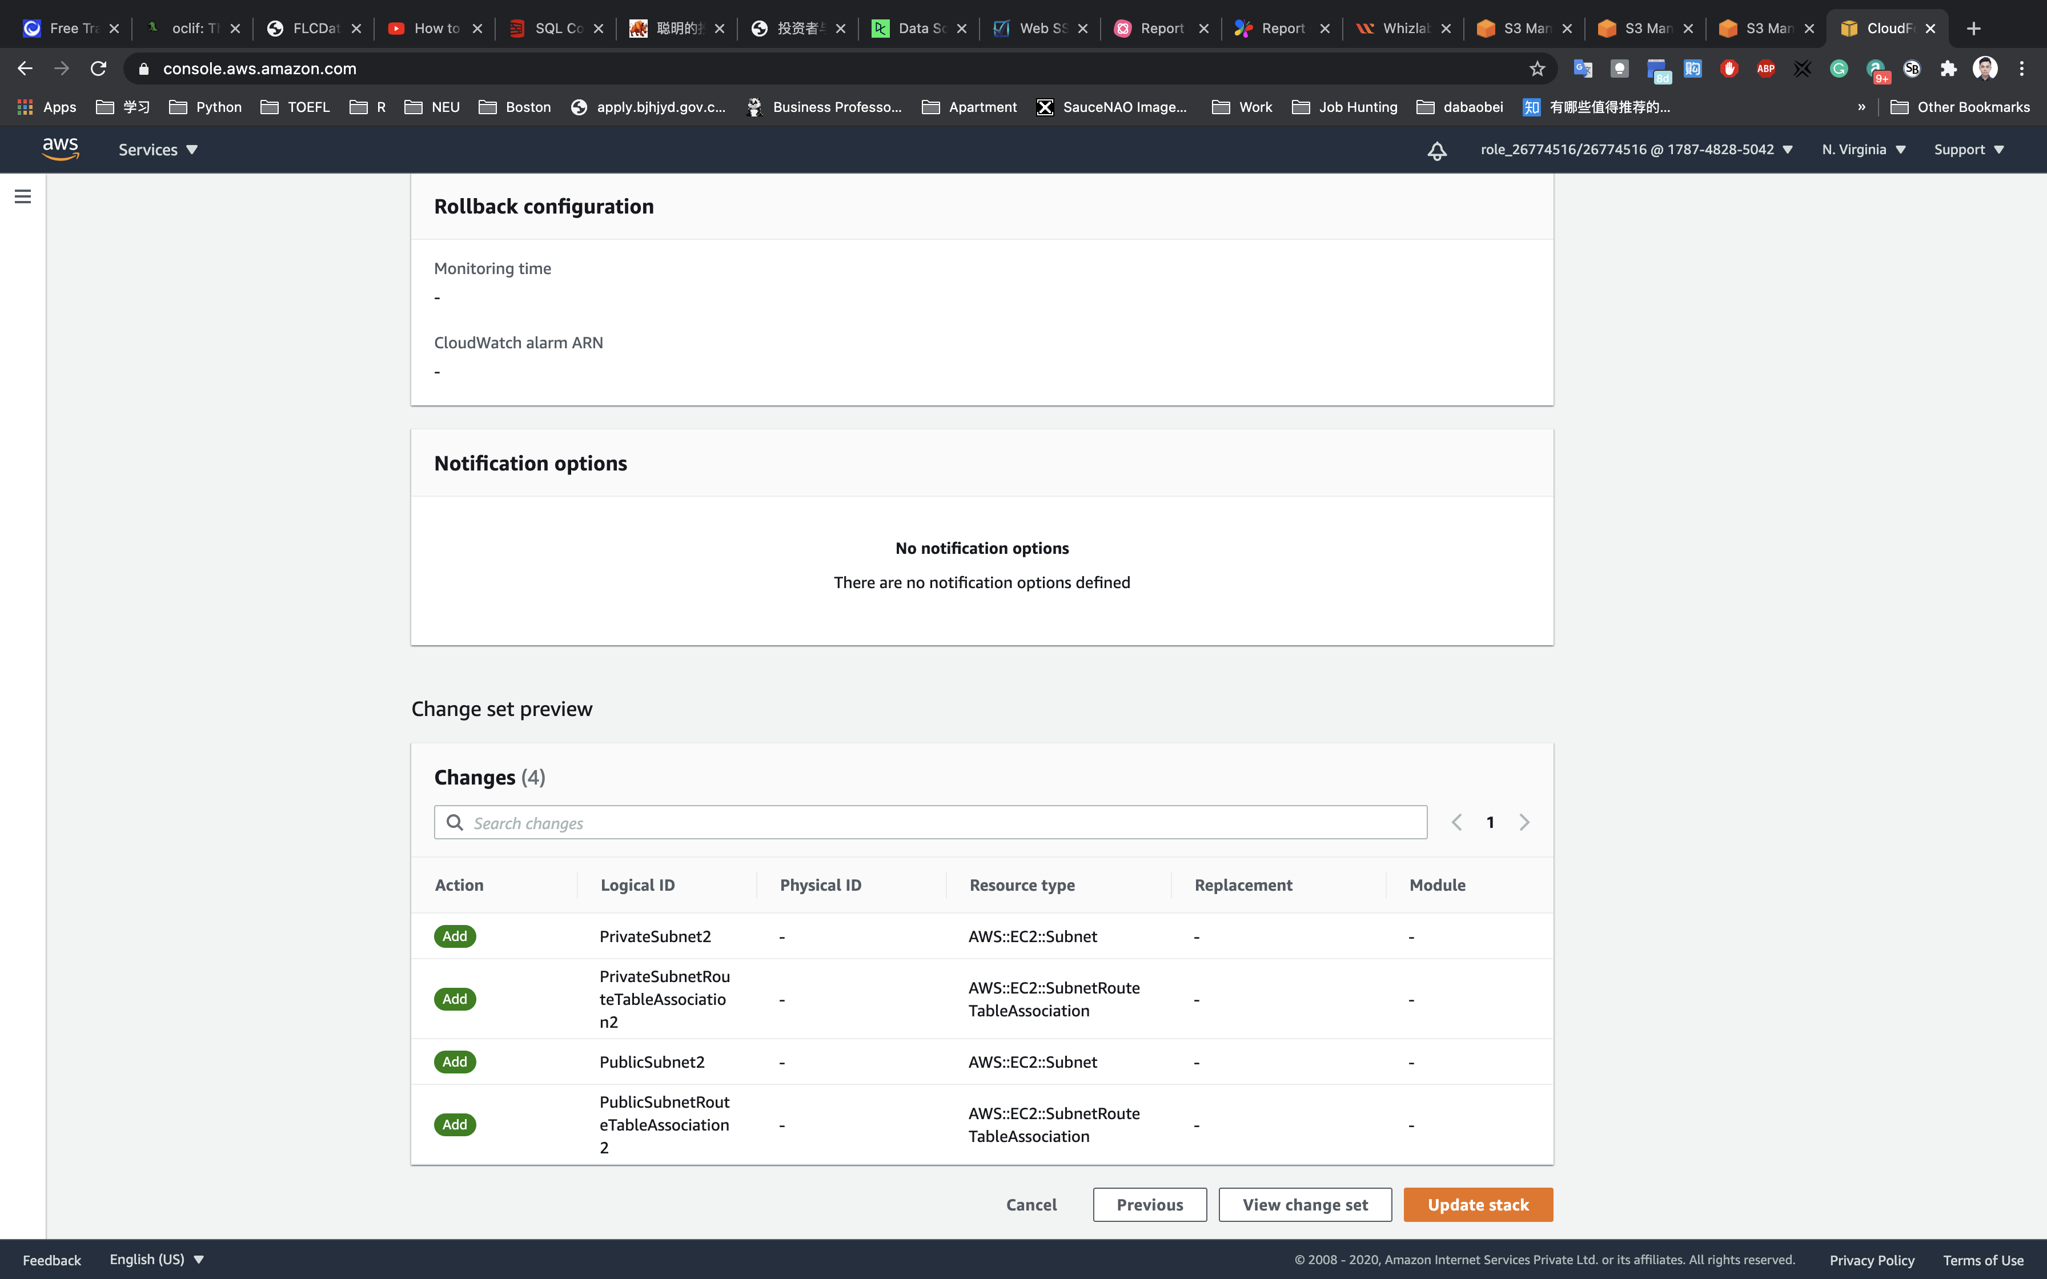Screen dimensions: 2047x1279
Task: Reload the page in the browser
Action: tap(98, 69)
